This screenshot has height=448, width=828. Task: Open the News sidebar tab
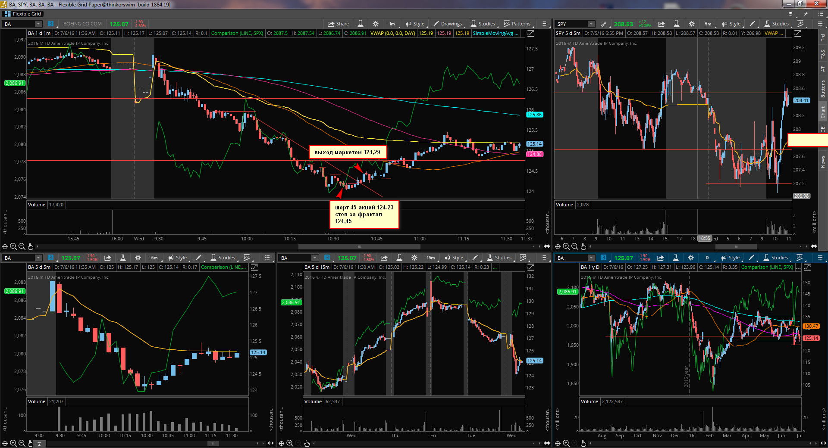tap(823, 162)
